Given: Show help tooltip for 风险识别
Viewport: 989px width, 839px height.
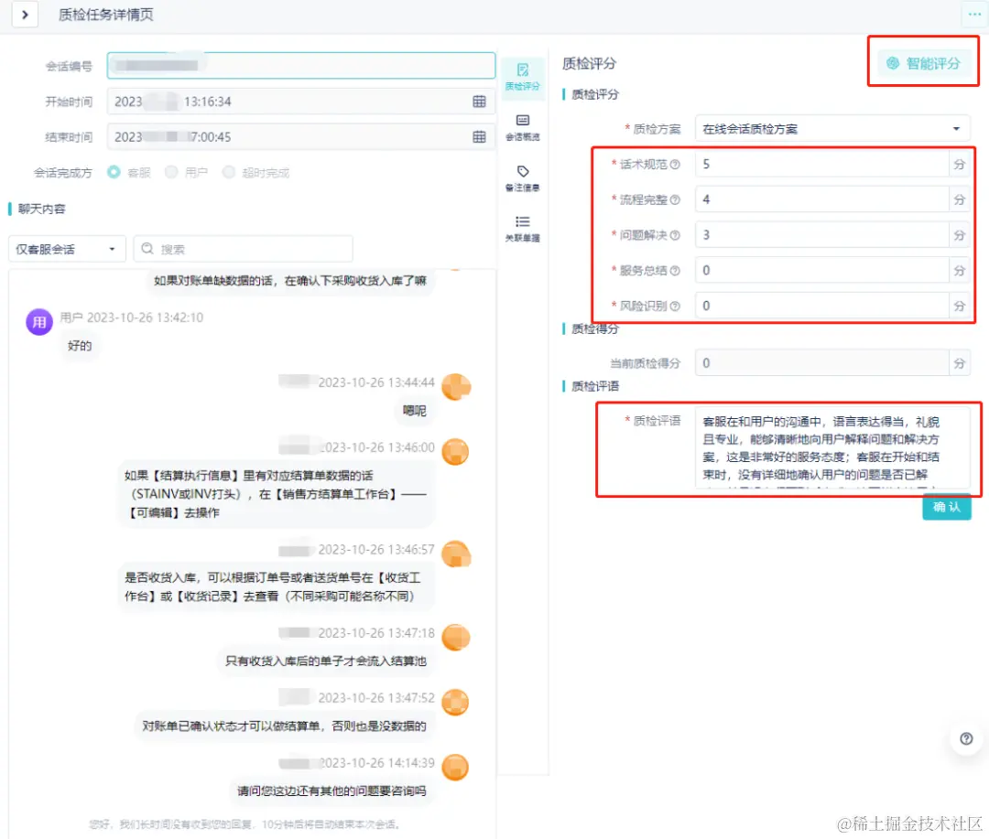Looking at the screenshot, I should [675, 306].
